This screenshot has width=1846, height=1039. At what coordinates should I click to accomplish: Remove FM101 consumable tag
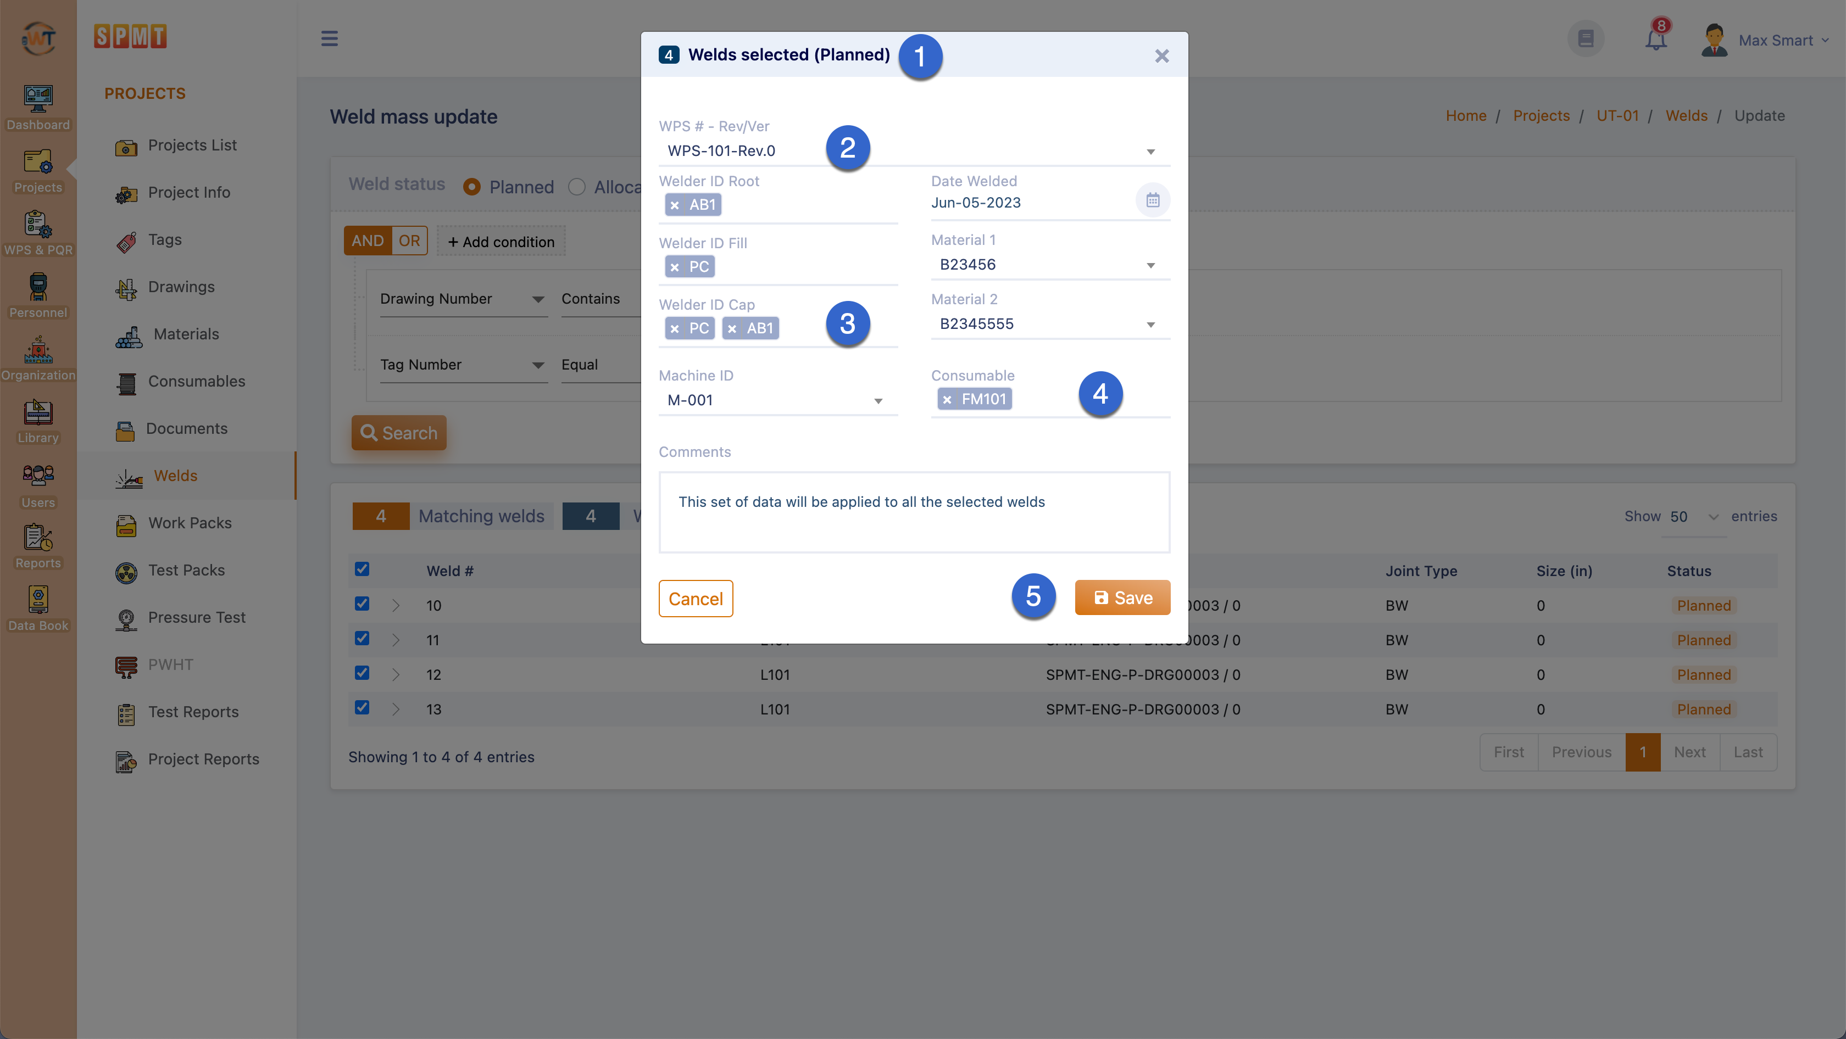pos(947,400)
